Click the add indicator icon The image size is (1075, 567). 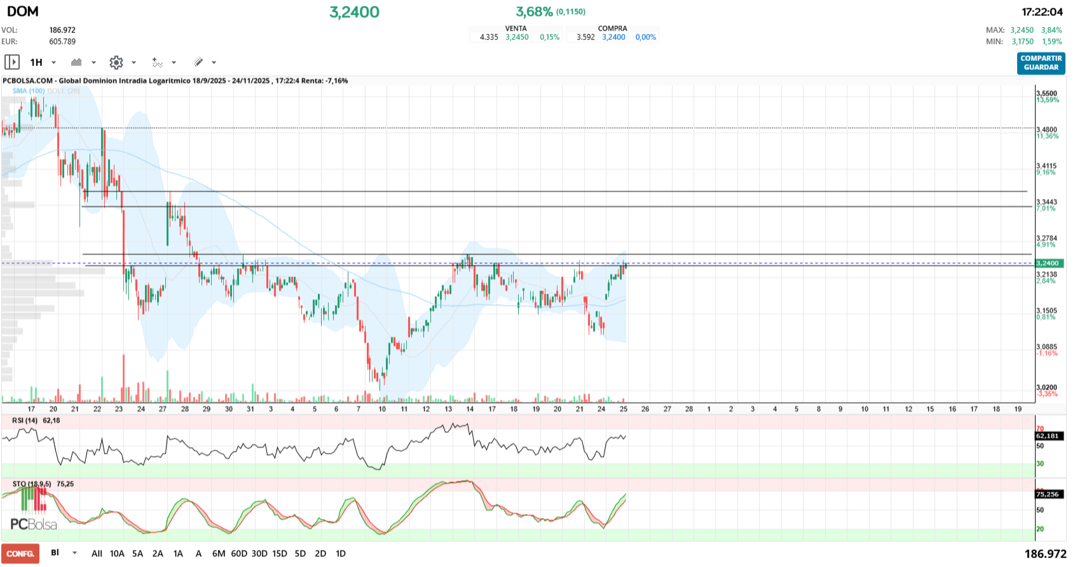(x=157, y=62)
